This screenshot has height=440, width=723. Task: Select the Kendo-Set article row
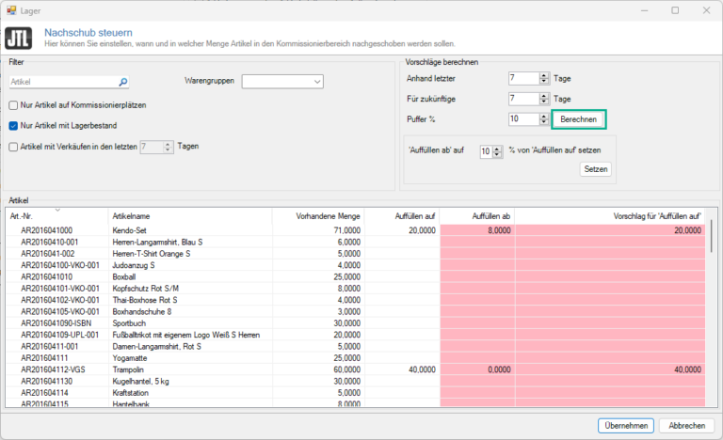click(x=141, y=230)
